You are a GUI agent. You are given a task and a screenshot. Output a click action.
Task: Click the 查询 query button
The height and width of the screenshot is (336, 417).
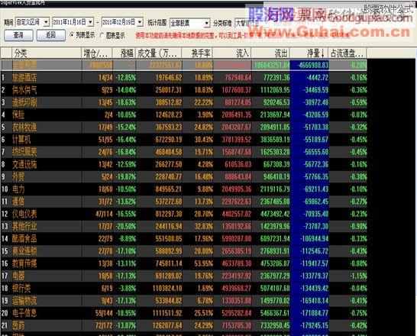pyautogui.click(x=18, y=35)
